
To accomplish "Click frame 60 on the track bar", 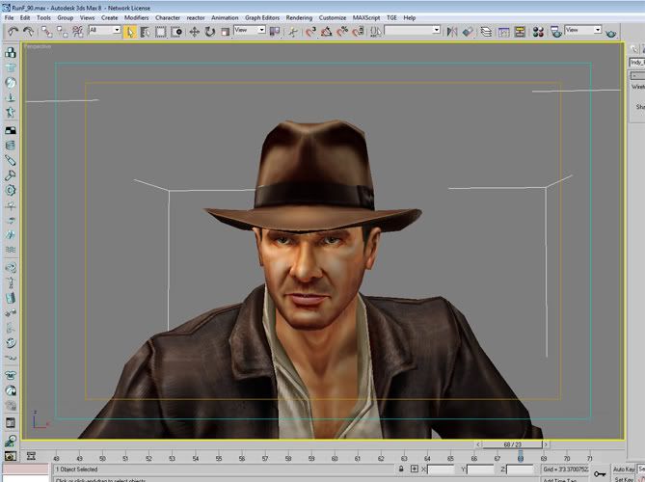I will pyautogui.click(x=335, y=458).
